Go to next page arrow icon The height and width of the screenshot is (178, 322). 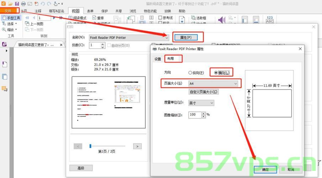coord(54,18)
